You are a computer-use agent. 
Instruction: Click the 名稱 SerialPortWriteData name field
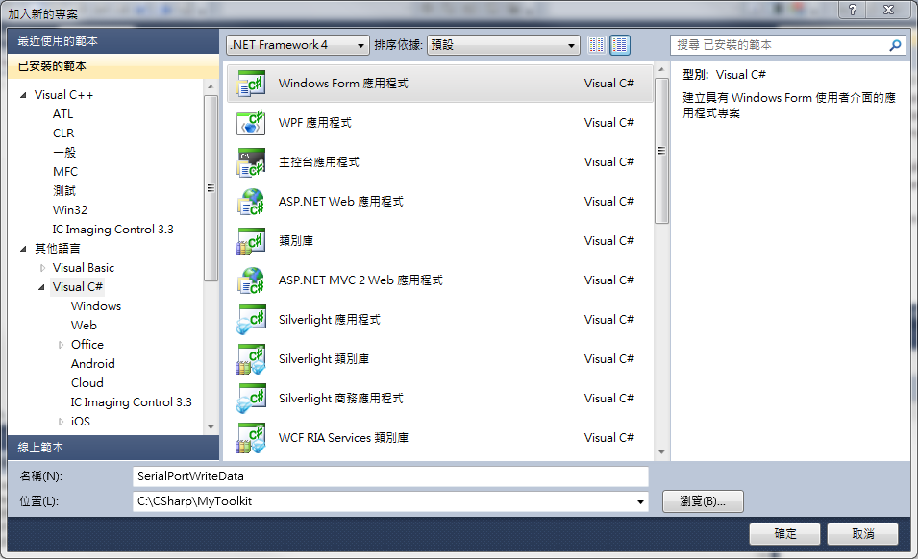click(390, 476)
